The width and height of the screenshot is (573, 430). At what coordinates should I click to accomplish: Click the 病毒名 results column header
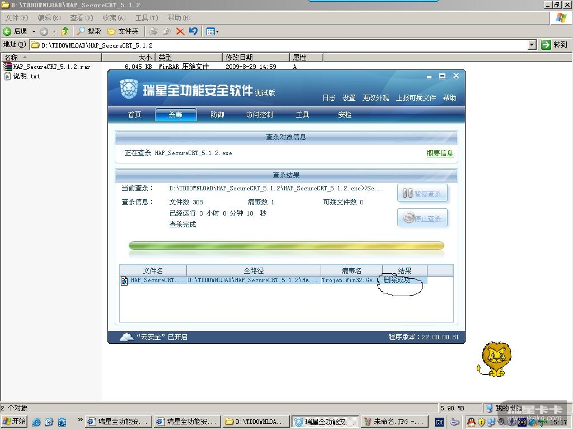[x=351, y=270]
